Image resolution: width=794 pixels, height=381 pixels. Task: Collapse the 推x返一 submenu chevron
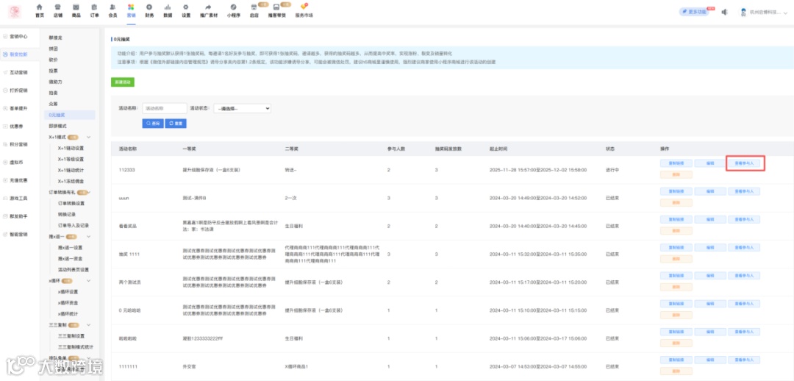89,236
